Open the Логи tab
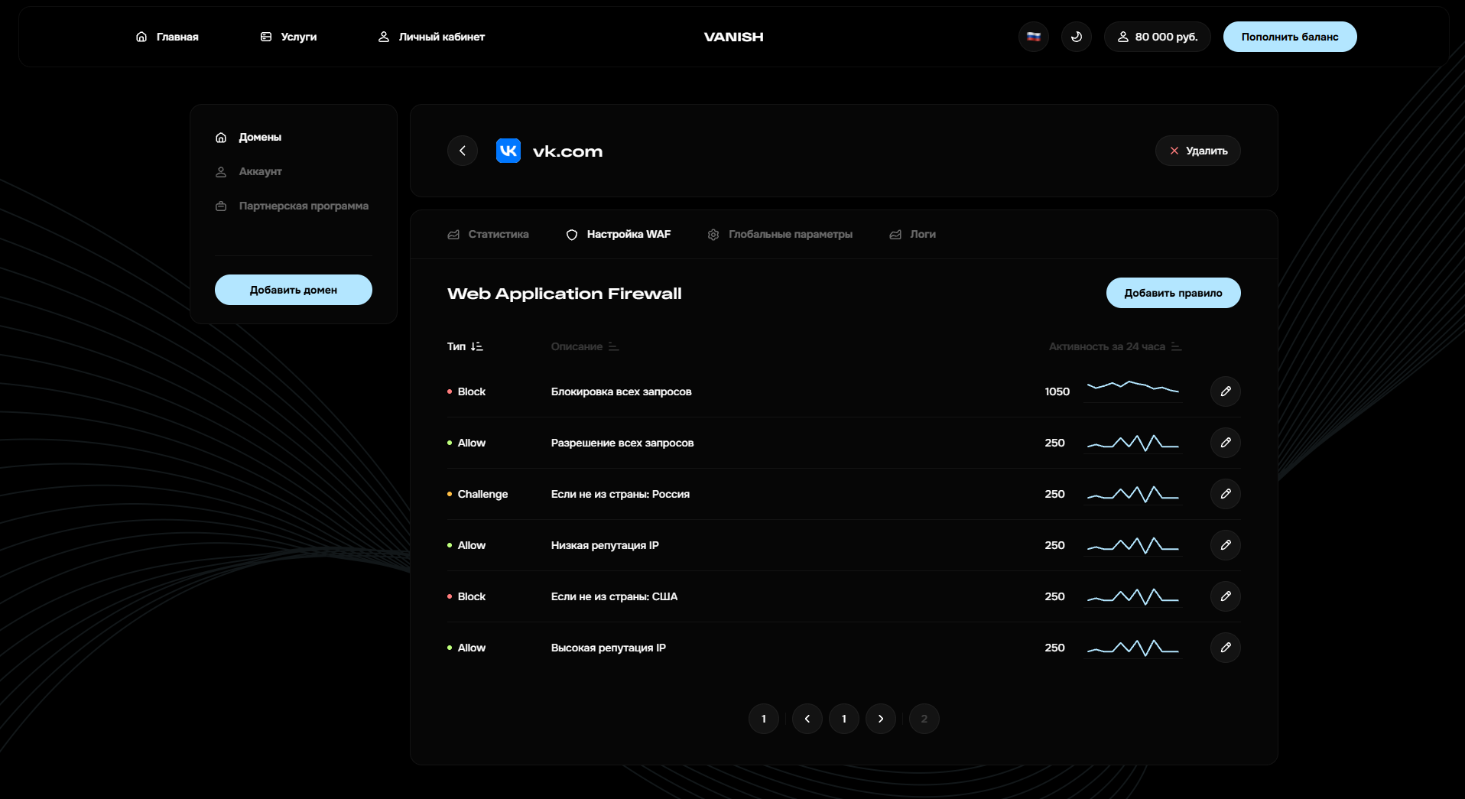 click(912, 234)
